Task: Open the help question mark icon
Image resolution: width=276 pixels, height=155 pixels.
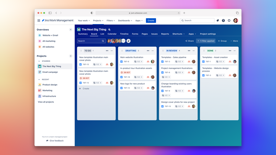Action: [223, 21]
